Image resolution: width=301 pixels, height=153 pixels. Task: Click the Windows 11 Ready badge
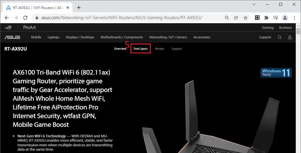(x=276, y=73)
